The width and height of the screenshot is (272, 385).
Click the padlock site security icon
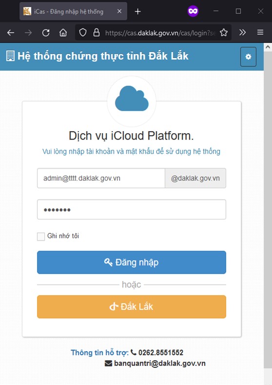pyautogui.click(x=97, y=32)
